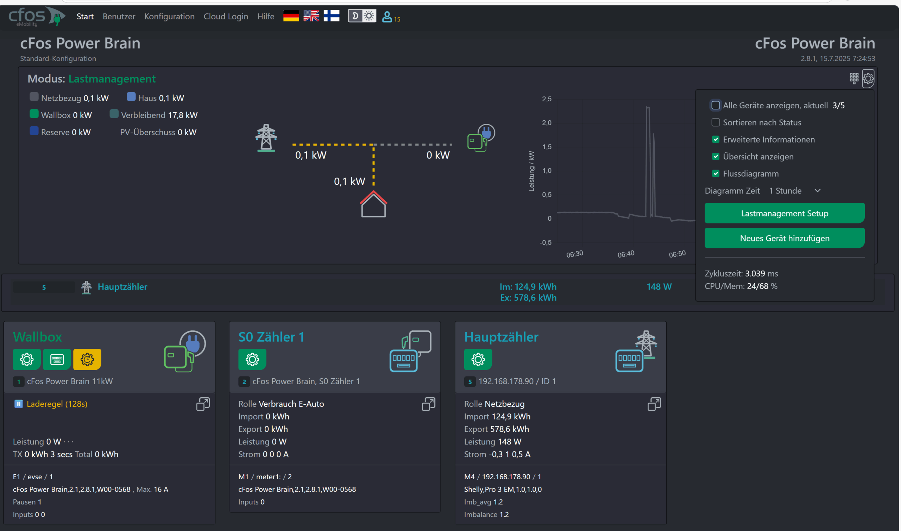Image resolution: width=901 pixels, height=531 pixels.
Task: Click Laderegel (128s) link
Action: [x=57, y=404]
